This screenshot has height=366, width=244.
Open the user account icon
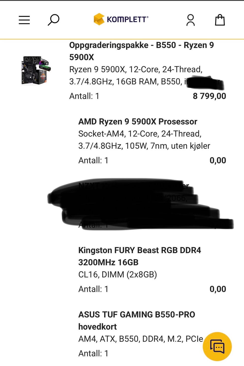190,20
